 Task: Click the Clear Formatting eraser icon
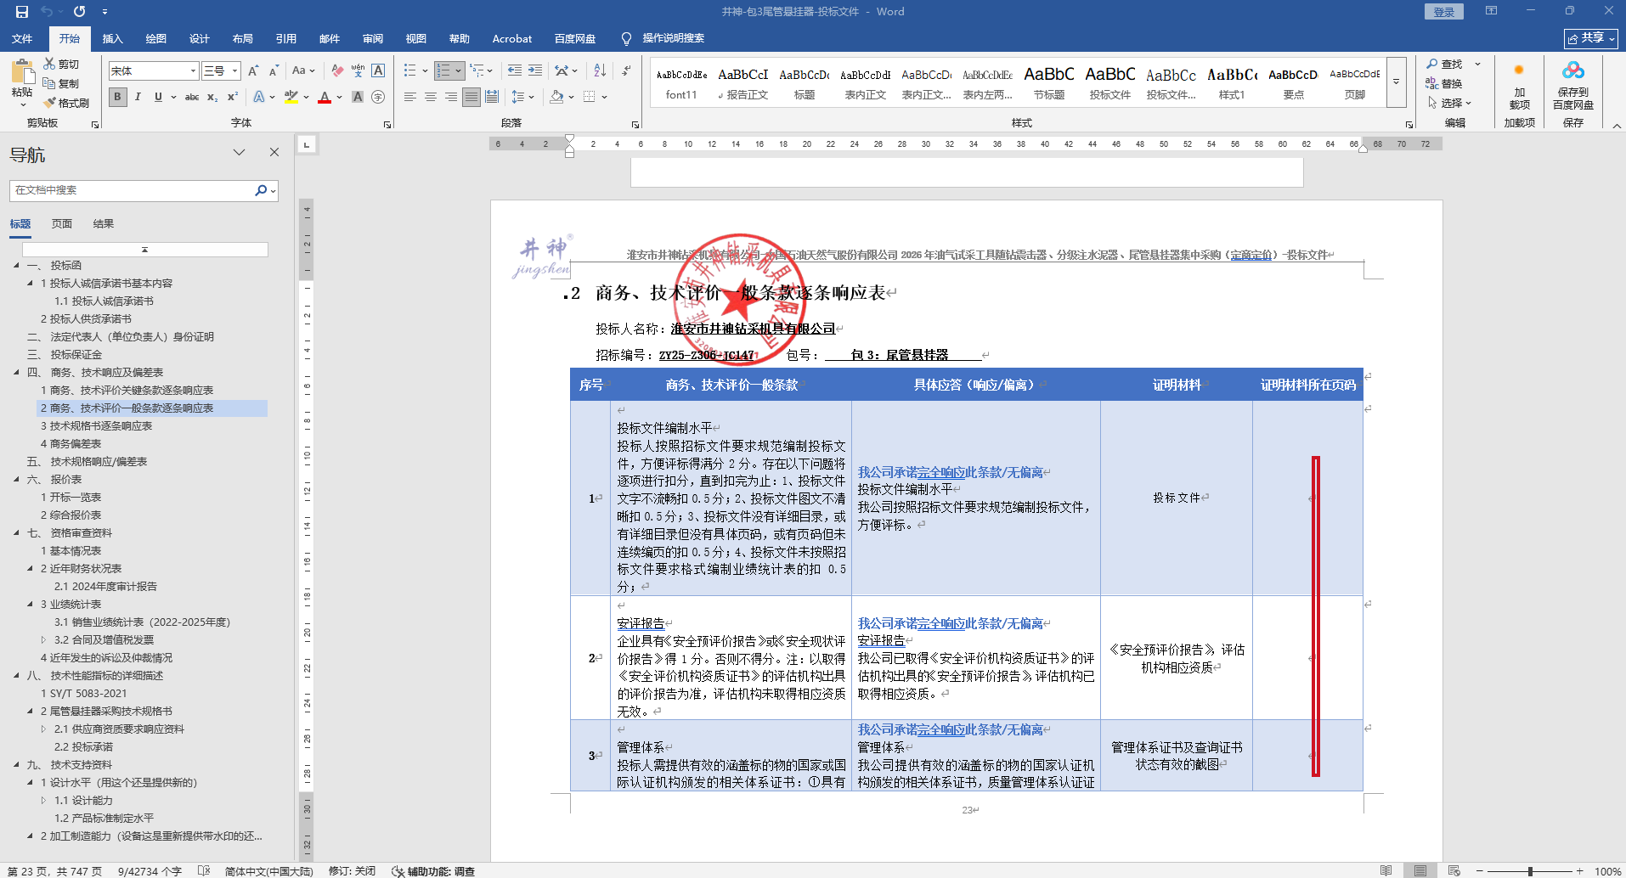click(337, 70)
